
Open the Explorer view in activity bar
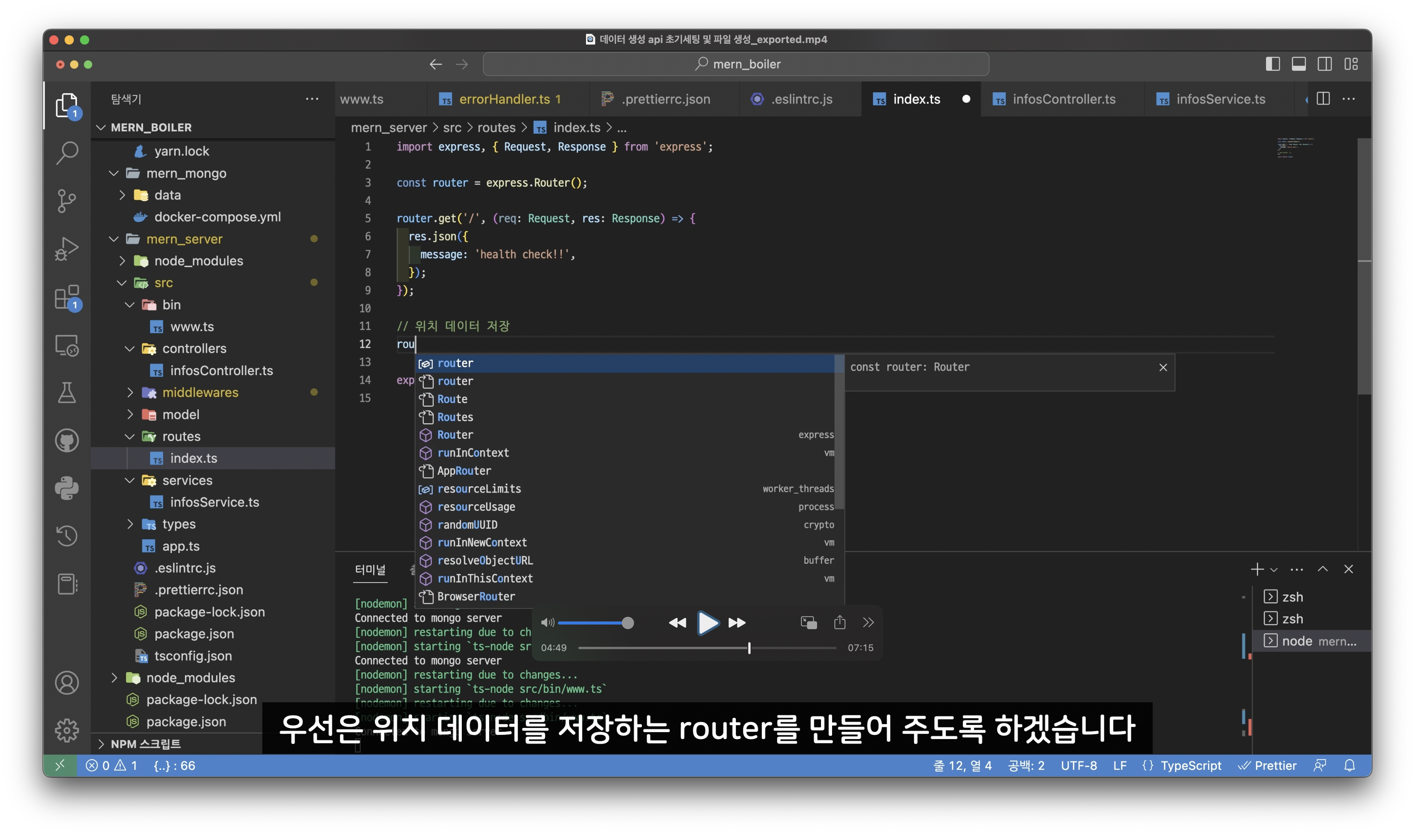click(67, 105)
